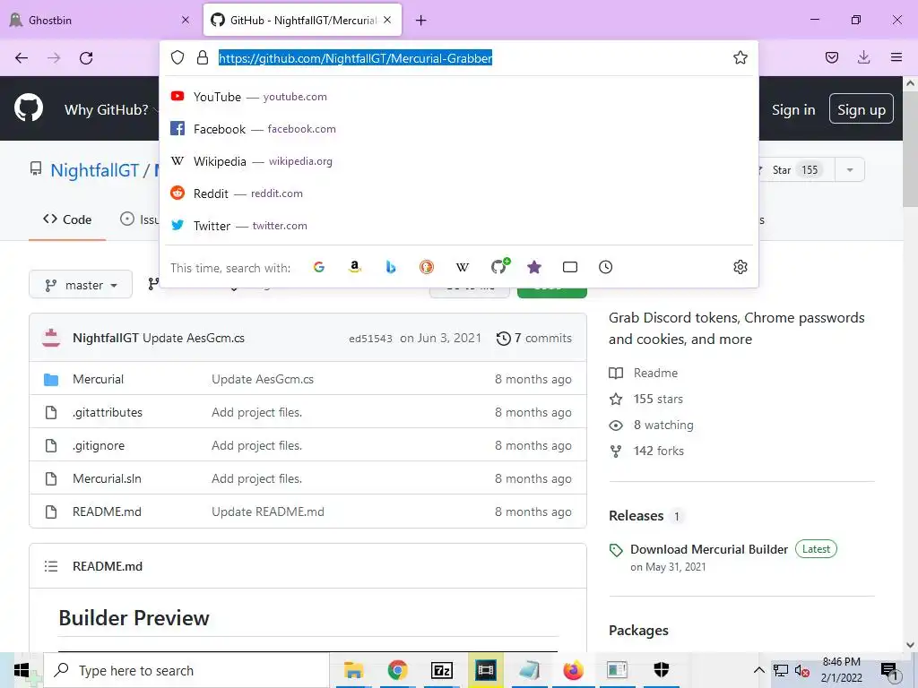
Task: Open the master branch dropdown
Action: [x=81, y=285]
